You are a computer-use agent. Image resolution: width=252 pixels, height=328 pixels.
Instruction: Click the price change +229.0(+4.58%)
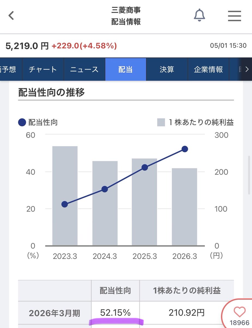pos(84,46)
